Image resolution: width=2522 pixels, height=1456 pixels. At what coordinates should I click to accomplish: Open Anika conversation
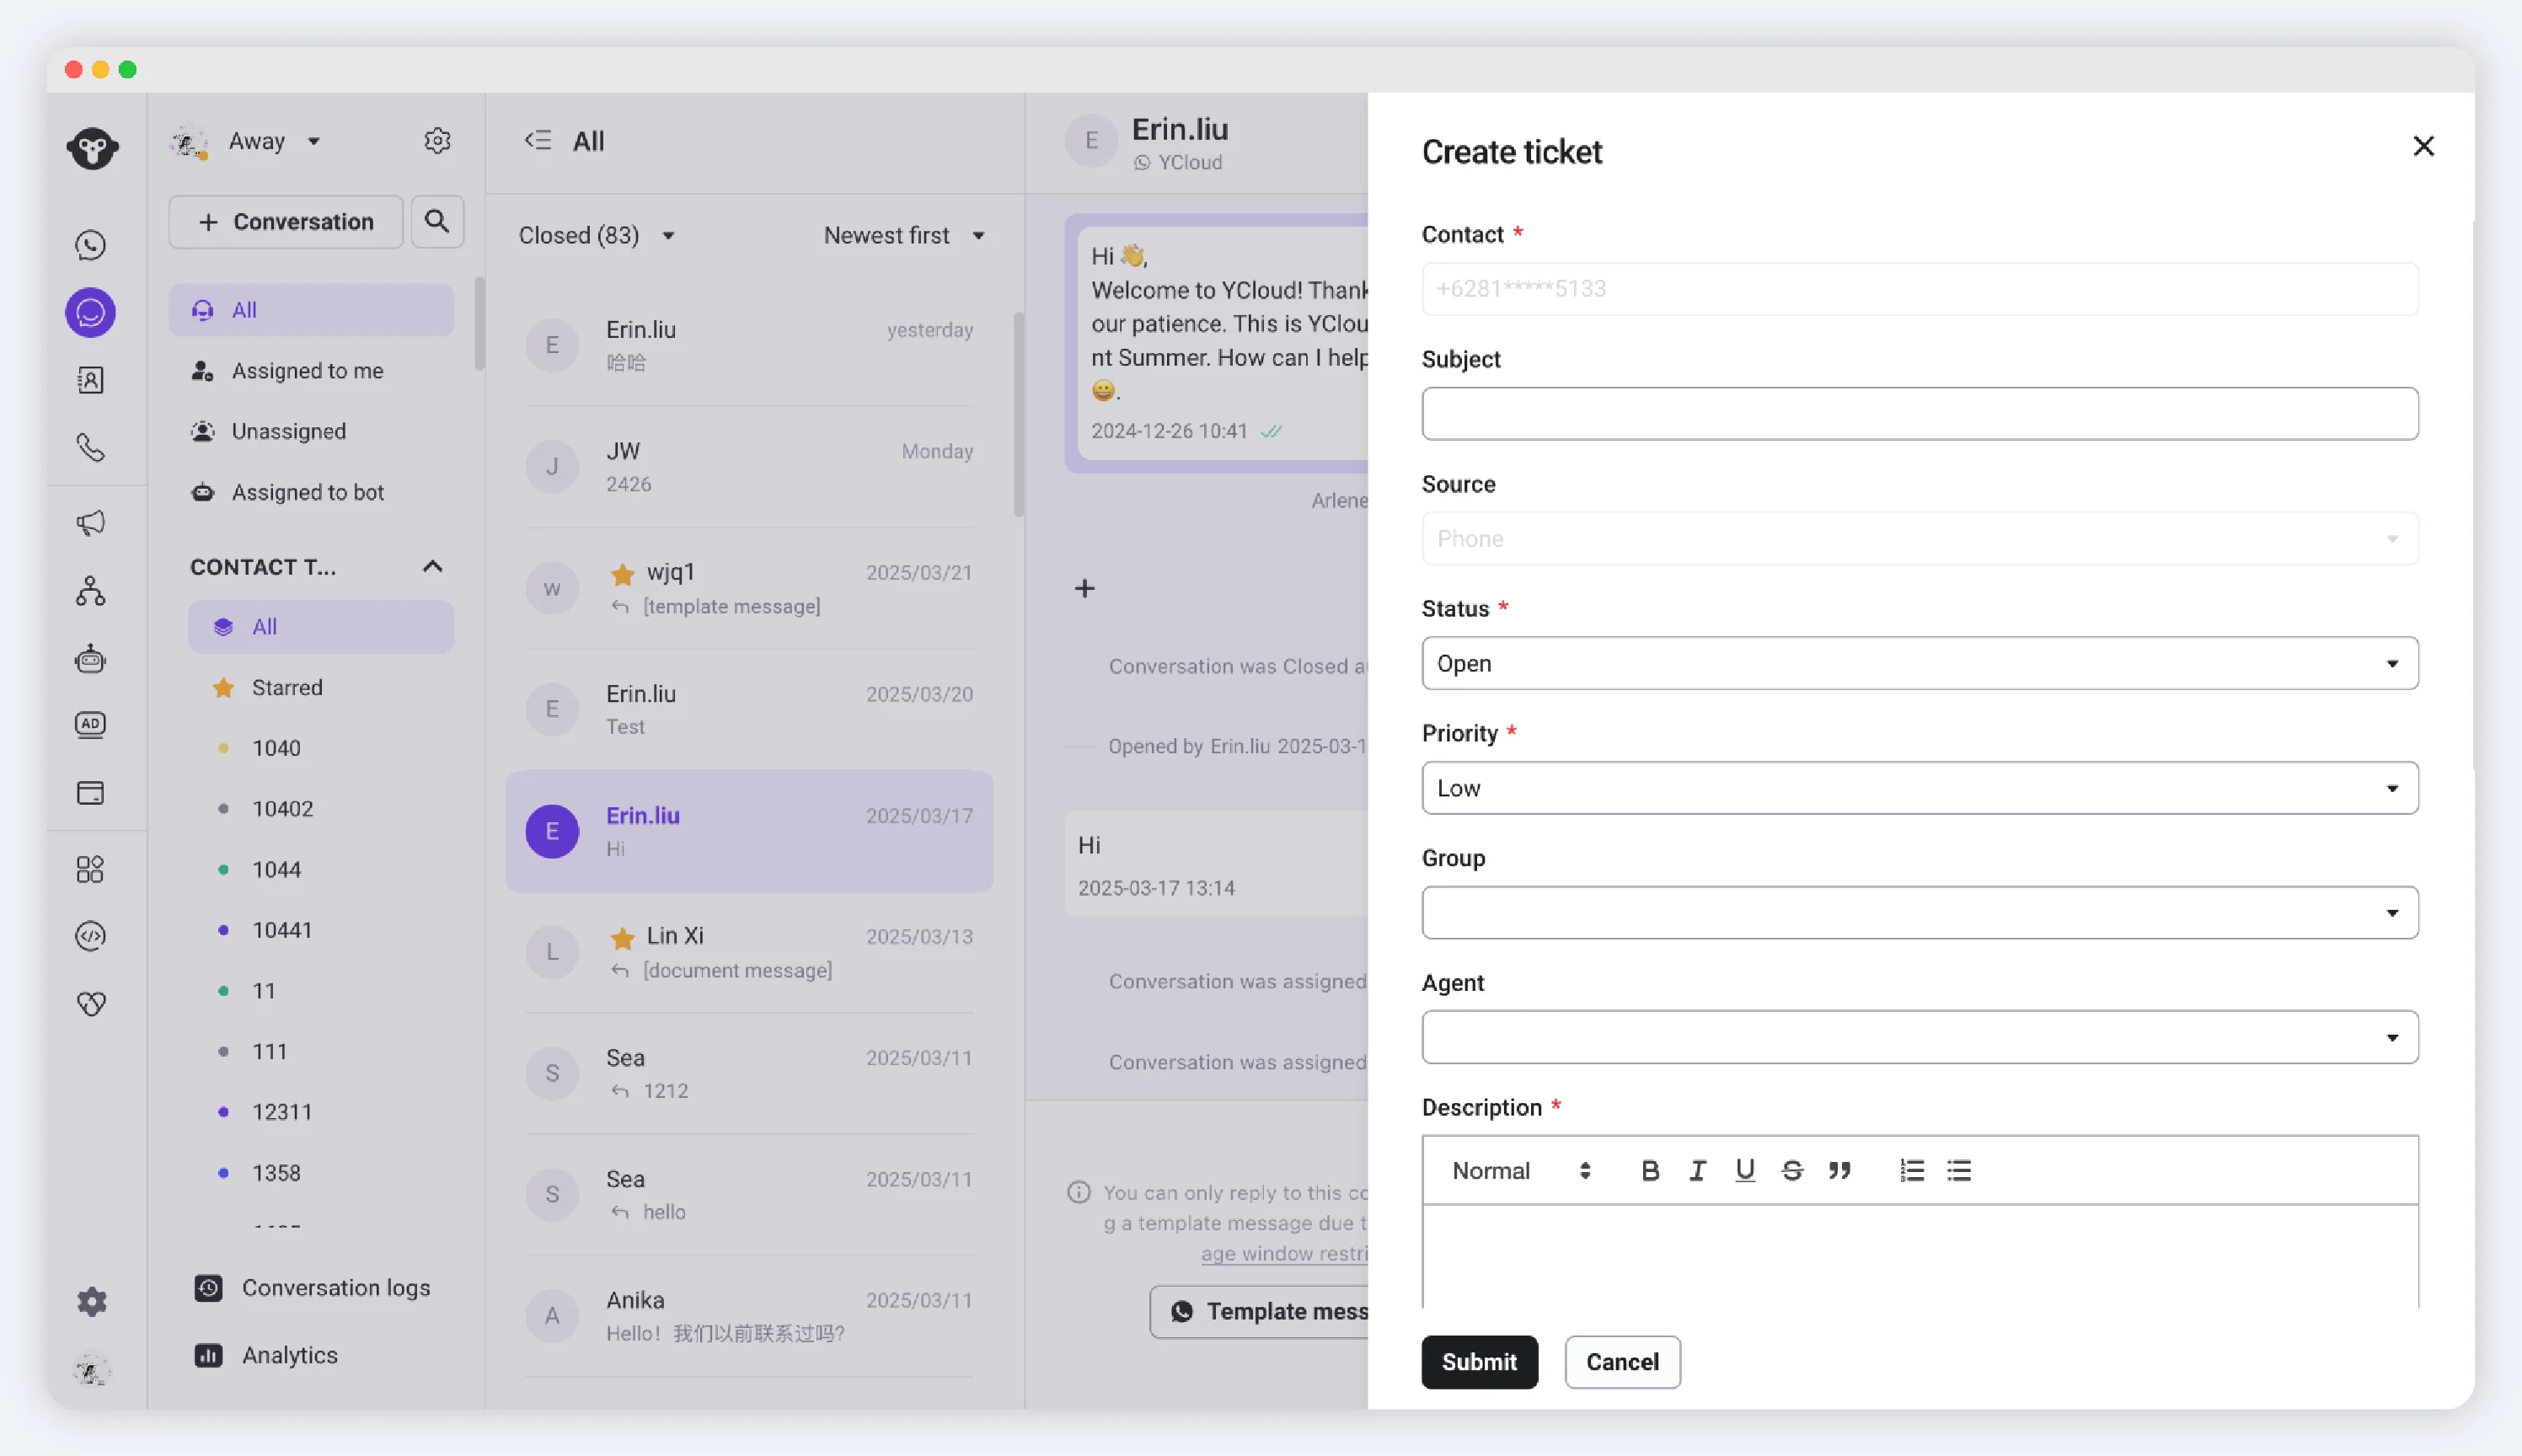pos(749,1316)
